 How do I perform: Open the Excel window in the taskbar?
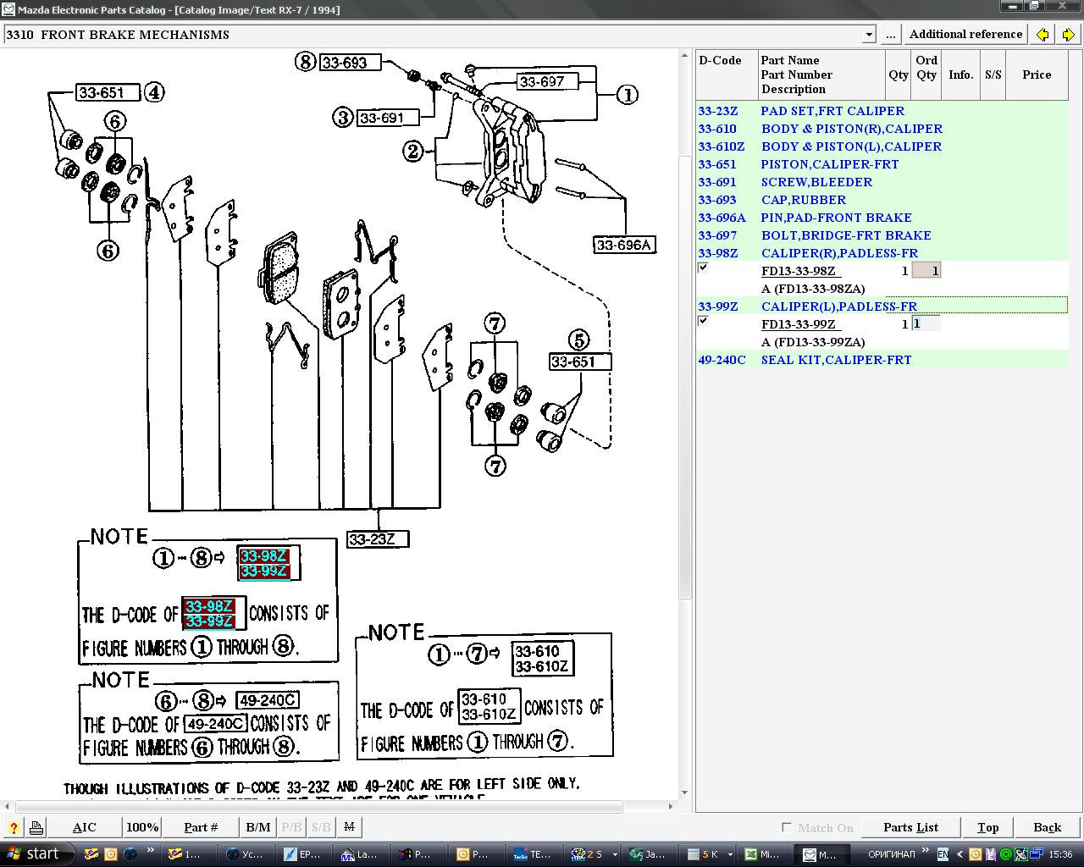[761, 853]
